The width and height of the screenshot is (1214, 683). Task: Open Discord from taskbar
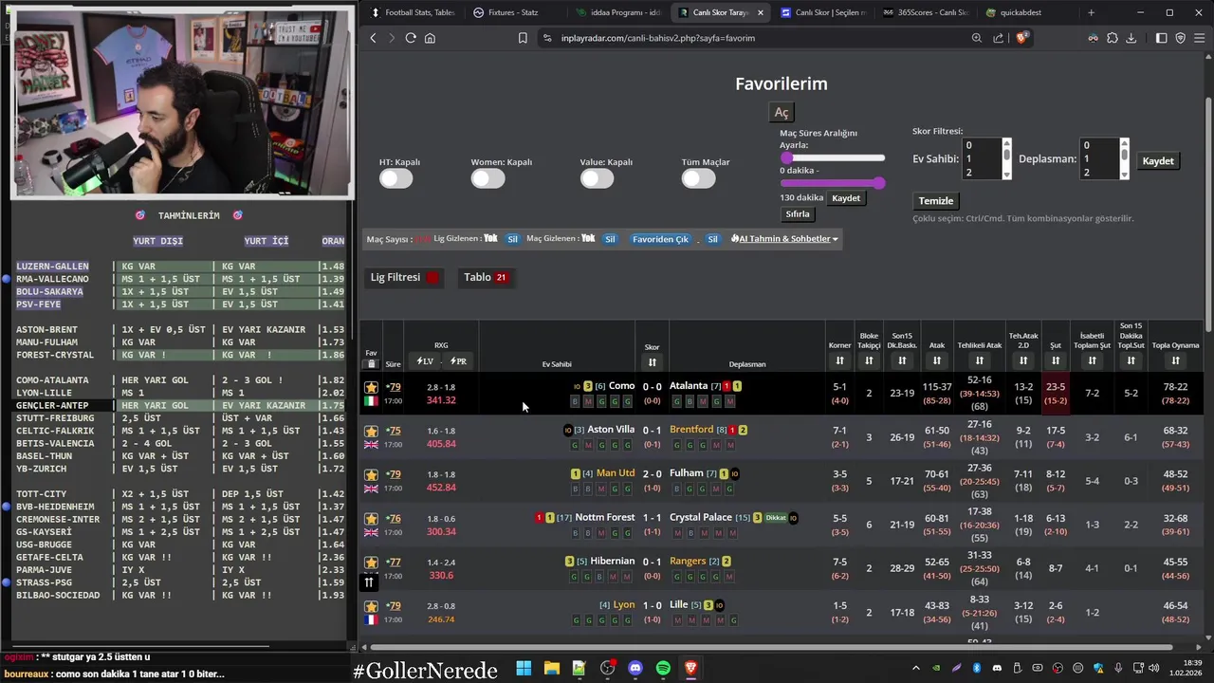coord(635,668)
